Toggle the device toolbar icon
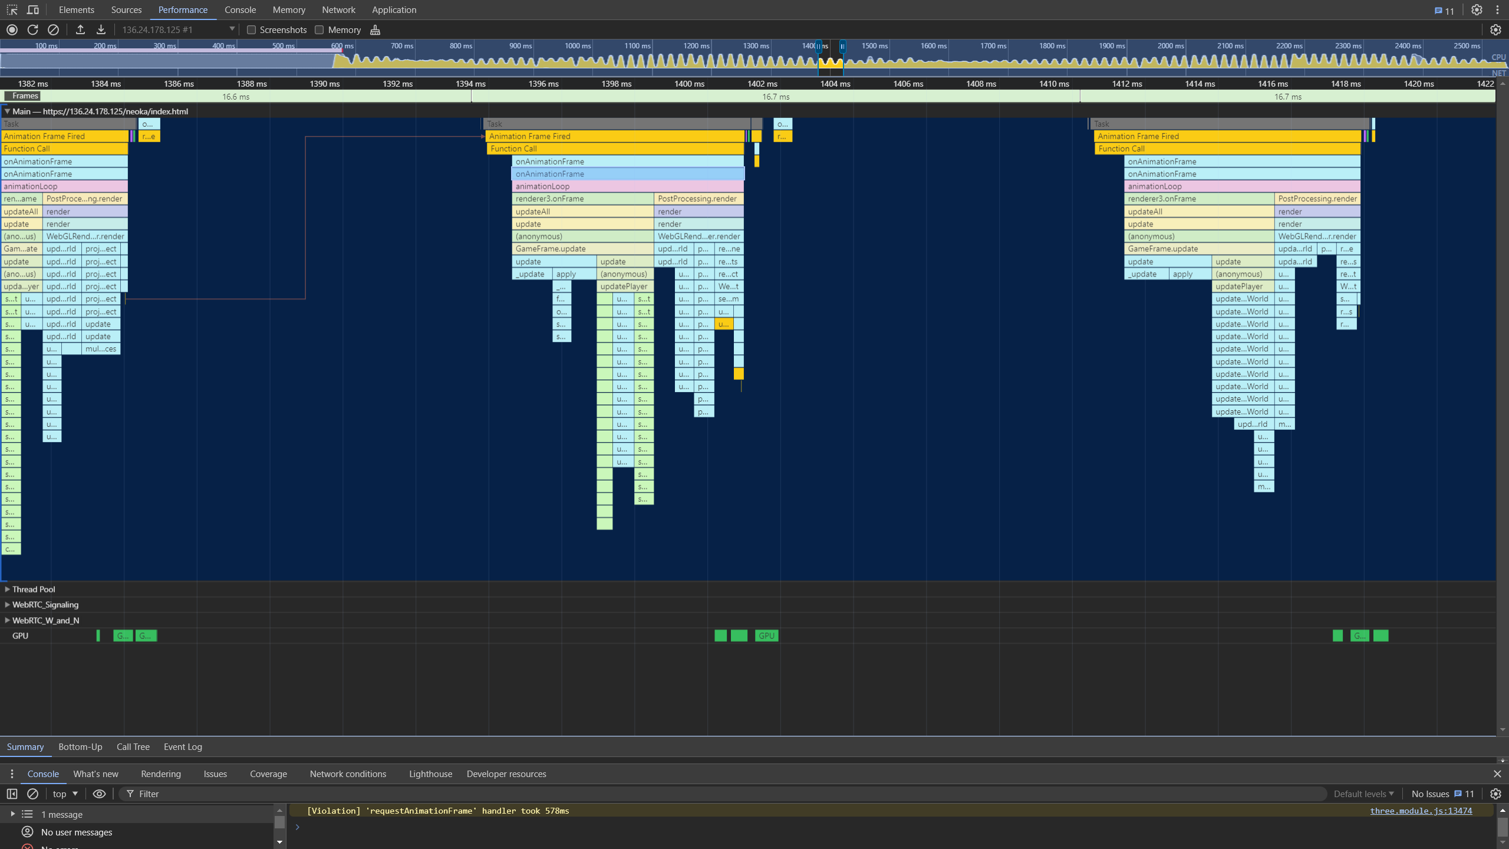Screen dimensions: 1509x849 pyautogui.click(x=33, y=10)
